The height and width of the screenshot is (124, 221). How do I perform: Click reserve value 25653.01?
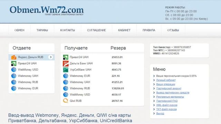(x=117, y=57)
